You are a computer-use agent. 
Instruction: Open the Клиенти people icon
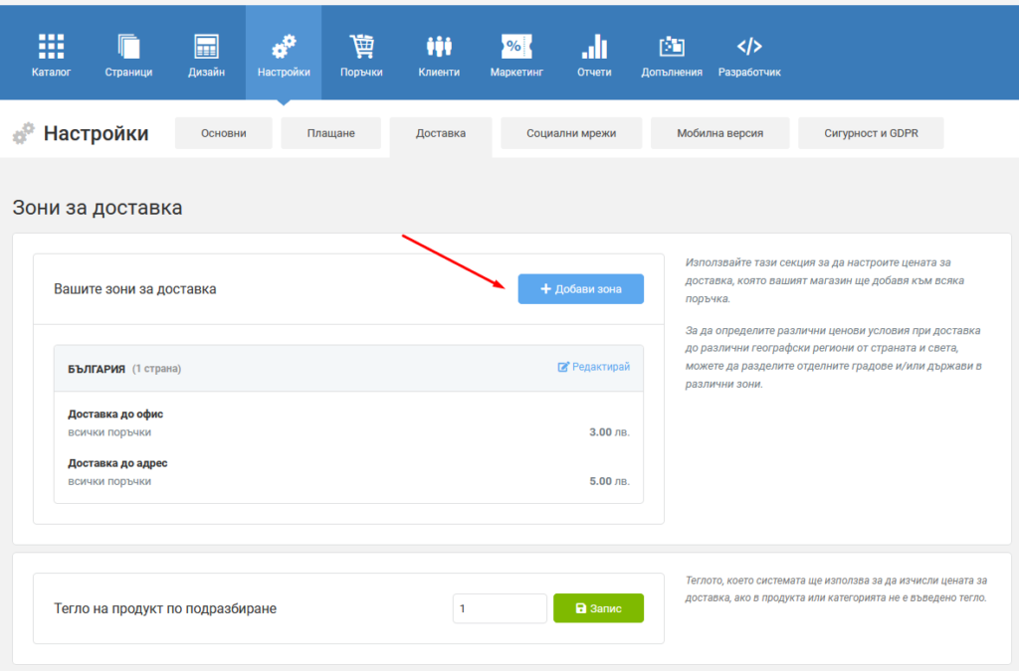pyautogui.click(x=439, y=47)
